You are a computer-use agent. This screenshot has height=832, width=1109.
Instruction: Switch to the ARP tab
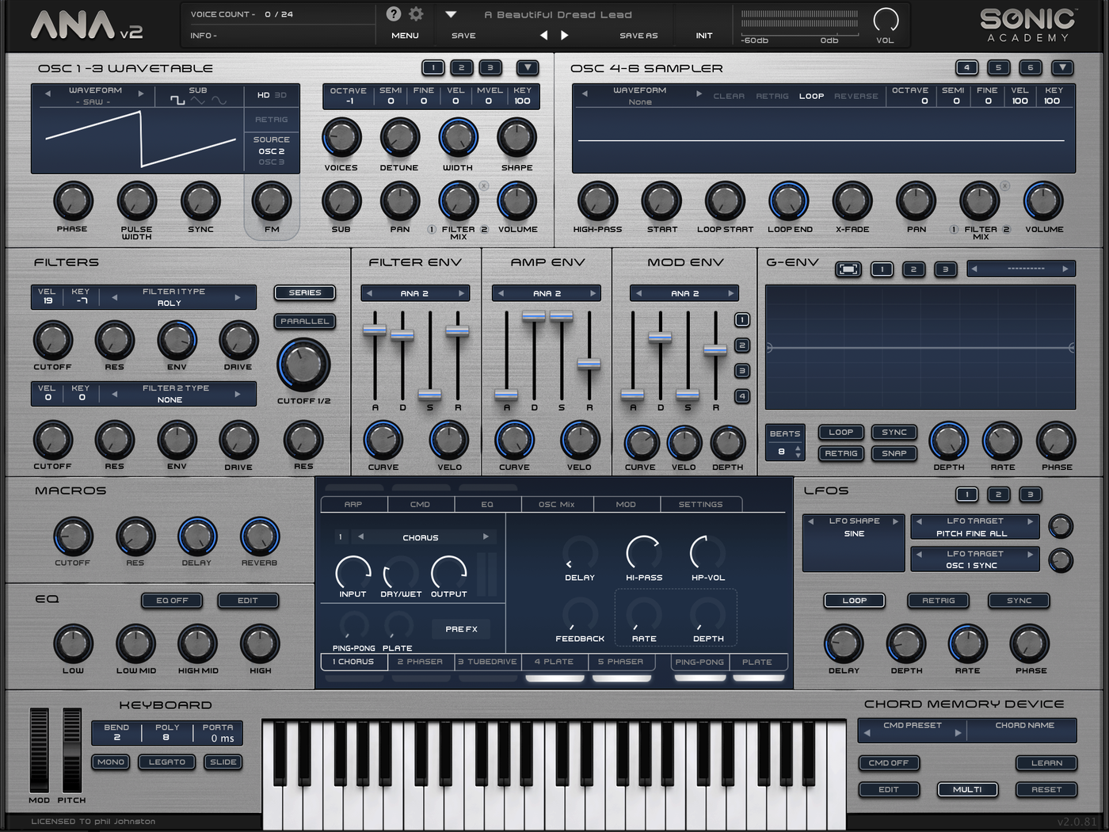point(353,504)
